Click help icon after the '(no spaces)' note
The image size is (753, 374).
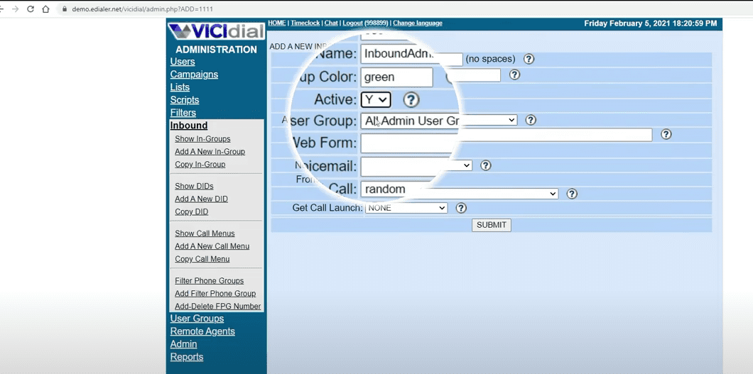click(x=529, y=60)
